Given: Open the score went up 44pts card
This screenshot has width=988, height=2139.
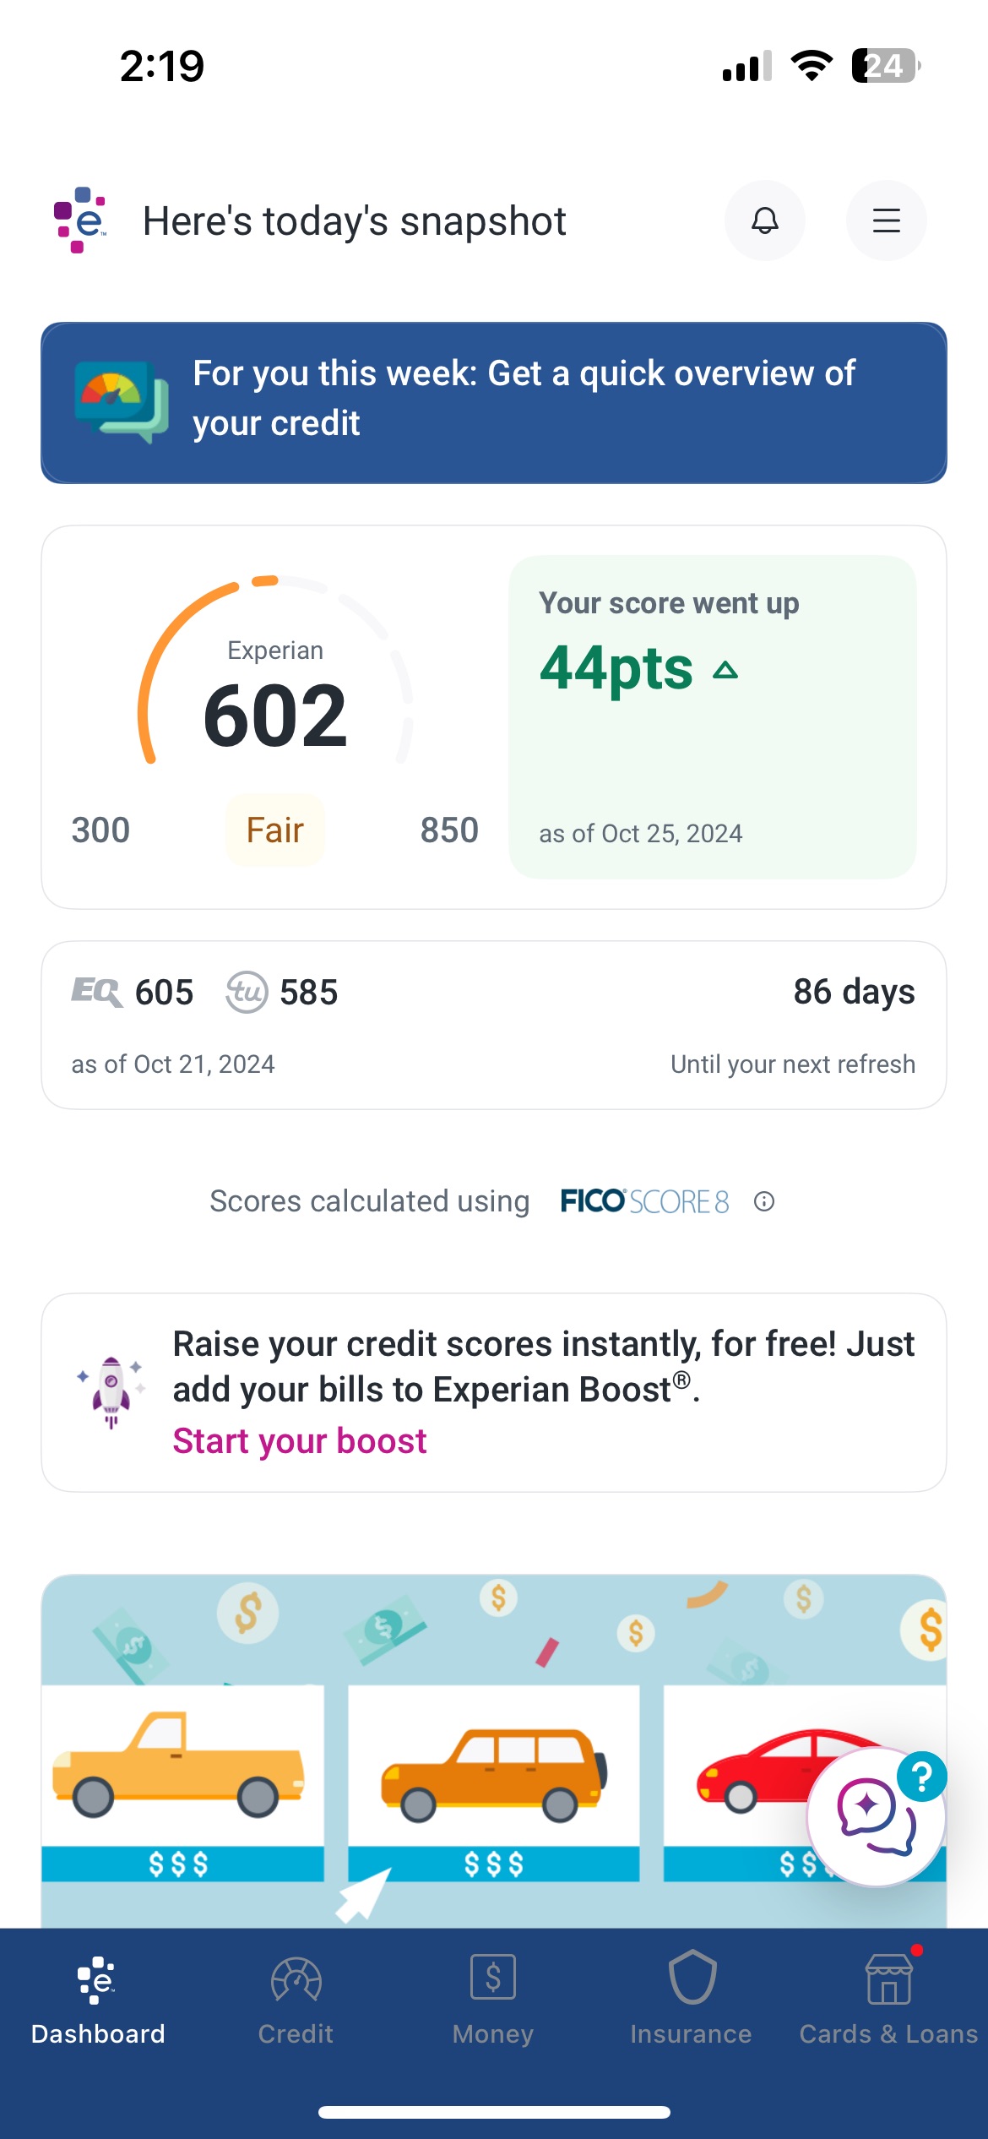Looking at the screenshot, I should click(x=712, y=716).
